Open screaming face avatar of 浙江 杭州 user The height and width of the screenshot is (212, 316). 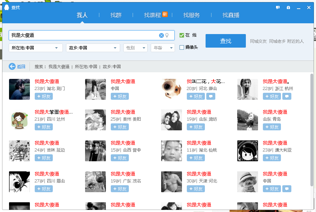[248, 89]
